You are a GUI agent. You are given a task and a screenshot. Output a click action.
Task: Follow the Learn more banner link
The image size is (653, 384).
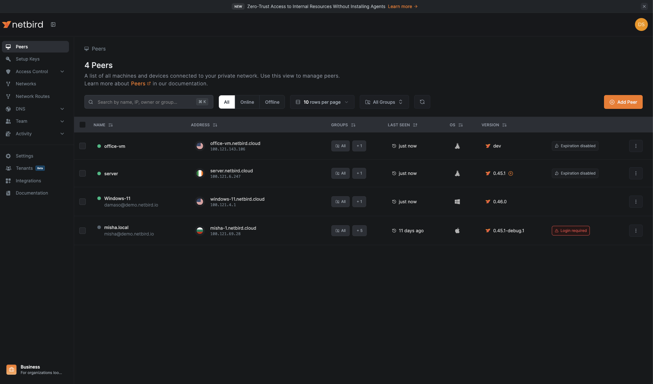click(x=402, y=6)
